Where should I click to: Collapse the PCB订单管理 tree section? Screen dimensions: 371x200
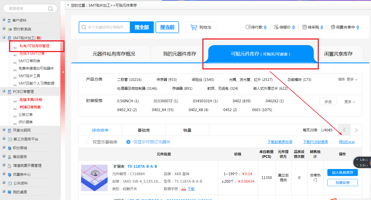(4, 91)
